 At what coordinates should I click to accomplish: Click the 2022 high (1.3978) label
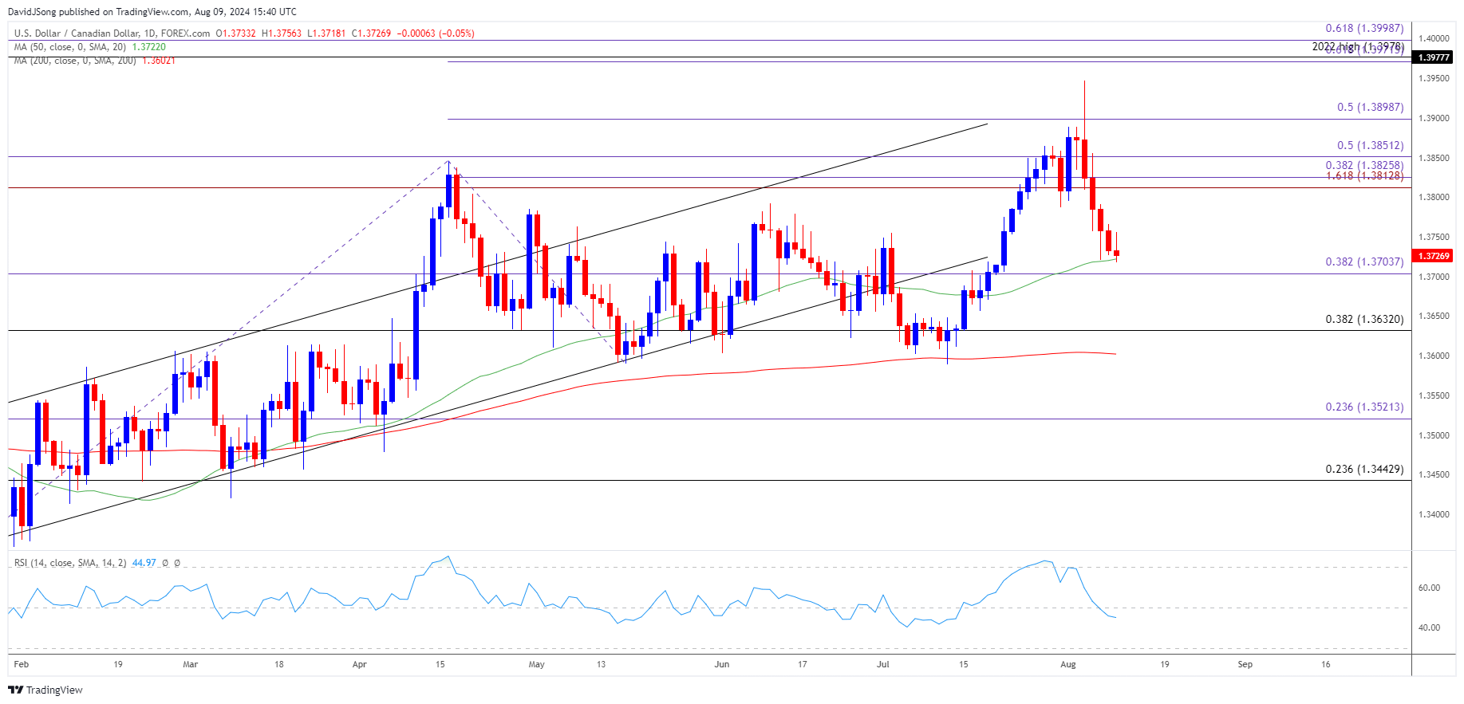(1358, 46)
